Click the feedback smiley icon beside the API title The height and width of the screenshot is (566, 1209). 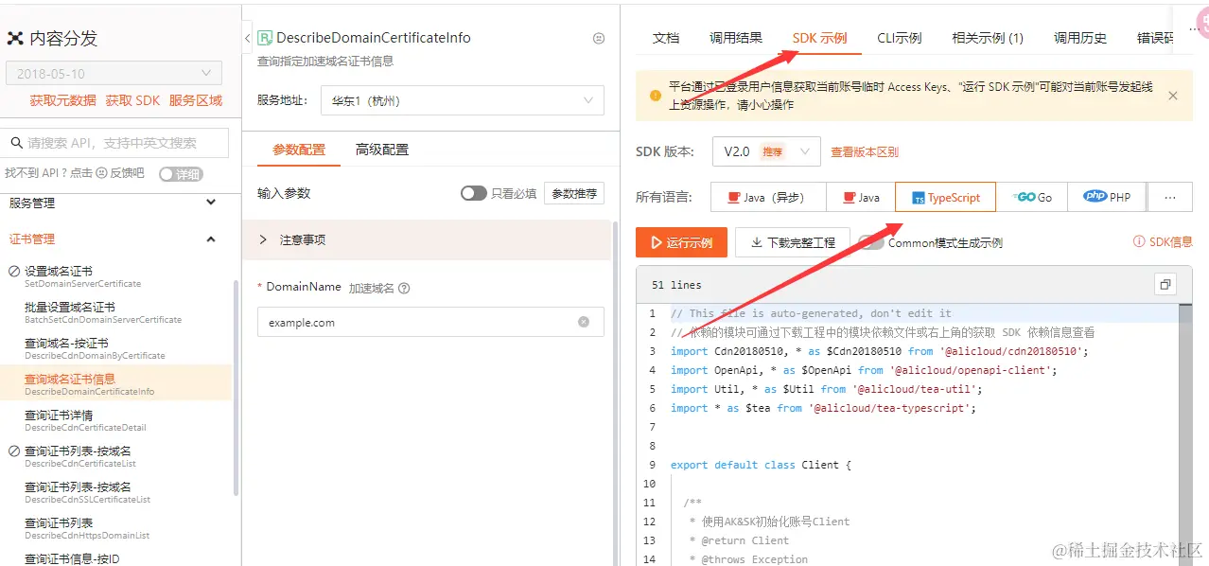598,39
